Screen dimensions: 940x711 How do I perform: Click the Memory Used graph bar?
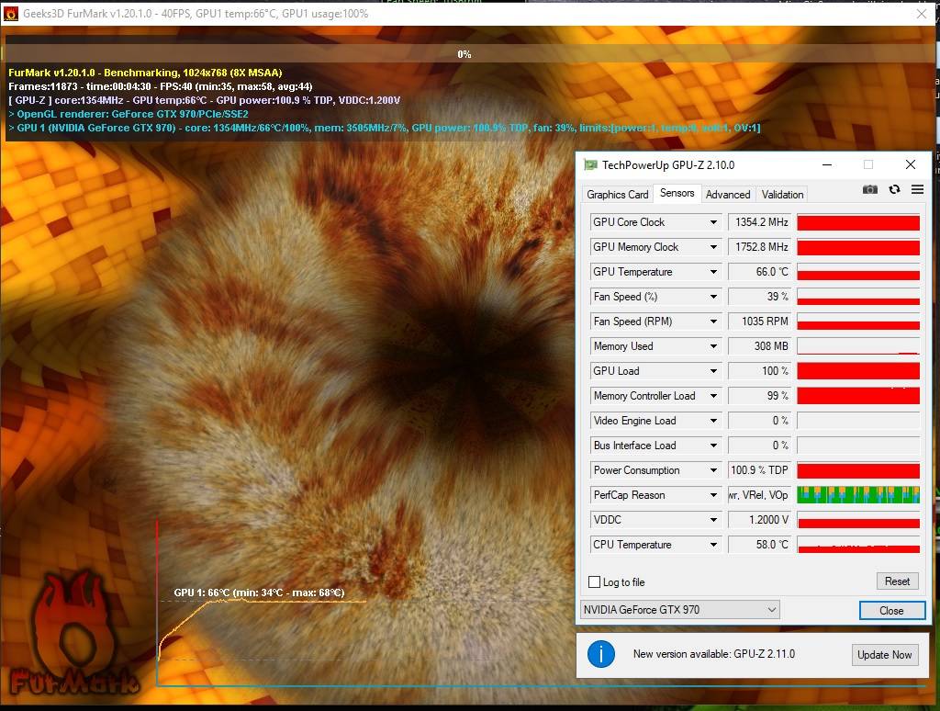coord(858,346)
